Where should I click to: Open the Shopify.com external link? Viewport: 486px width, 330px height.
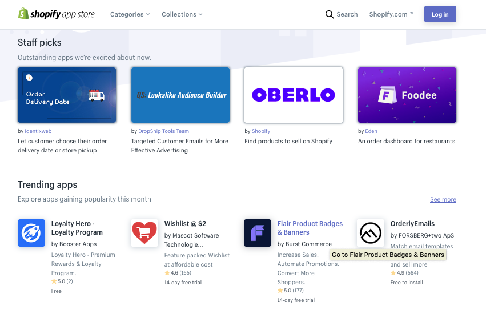(x=391, y=14)
